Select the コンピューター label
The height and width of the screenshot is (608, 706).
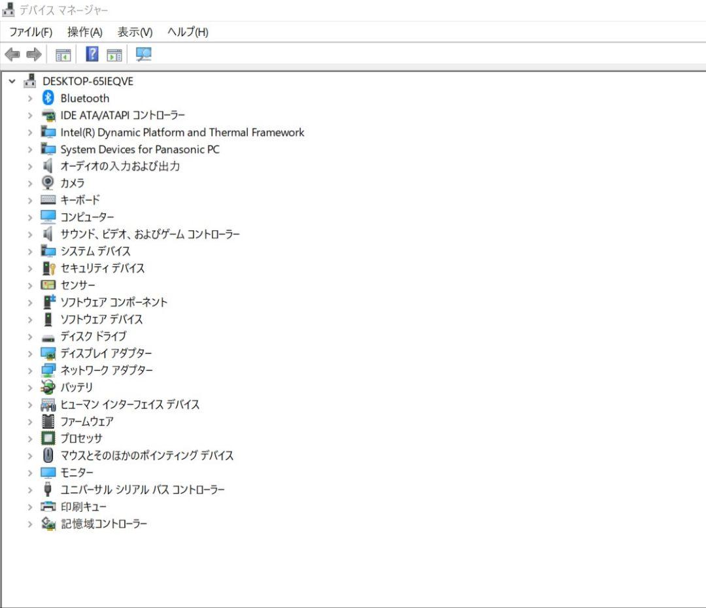pos(88,217)
